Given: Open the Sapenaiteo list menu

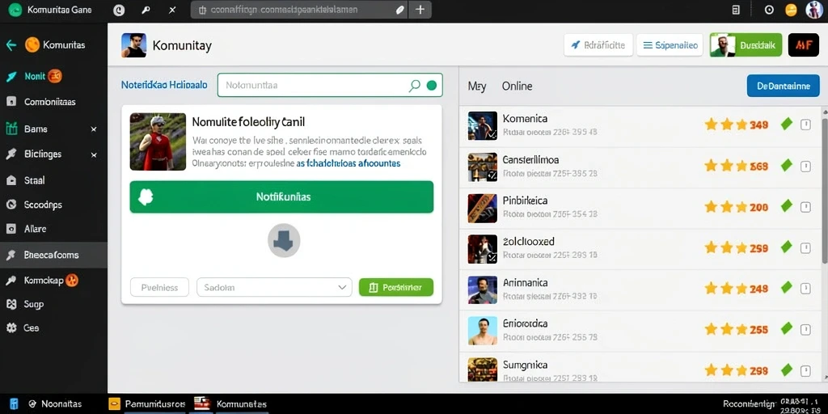Looking at the screenshot, I should pos(670,45).
